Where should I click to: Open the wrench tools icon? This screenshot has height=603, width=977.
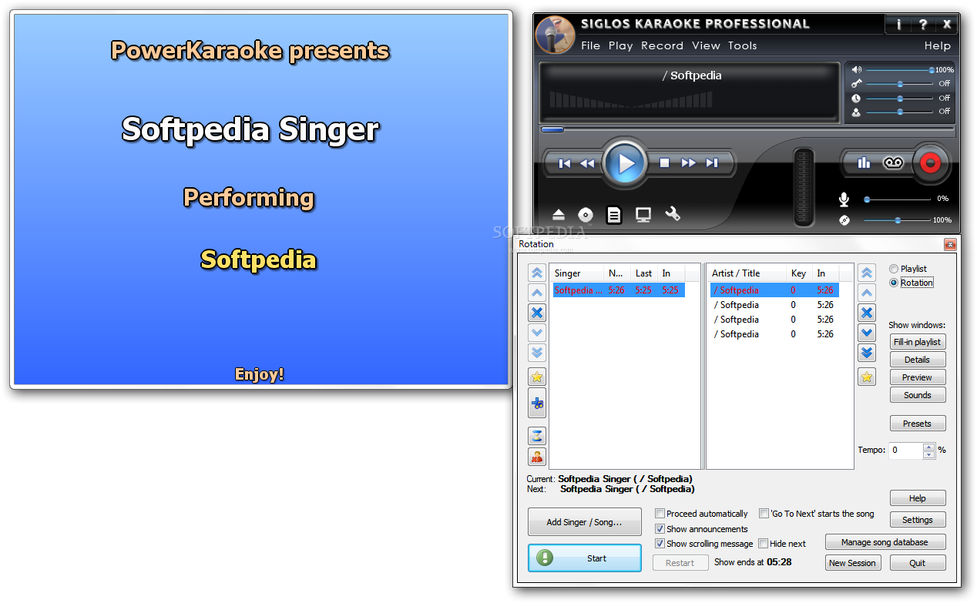tap(673, 214)
